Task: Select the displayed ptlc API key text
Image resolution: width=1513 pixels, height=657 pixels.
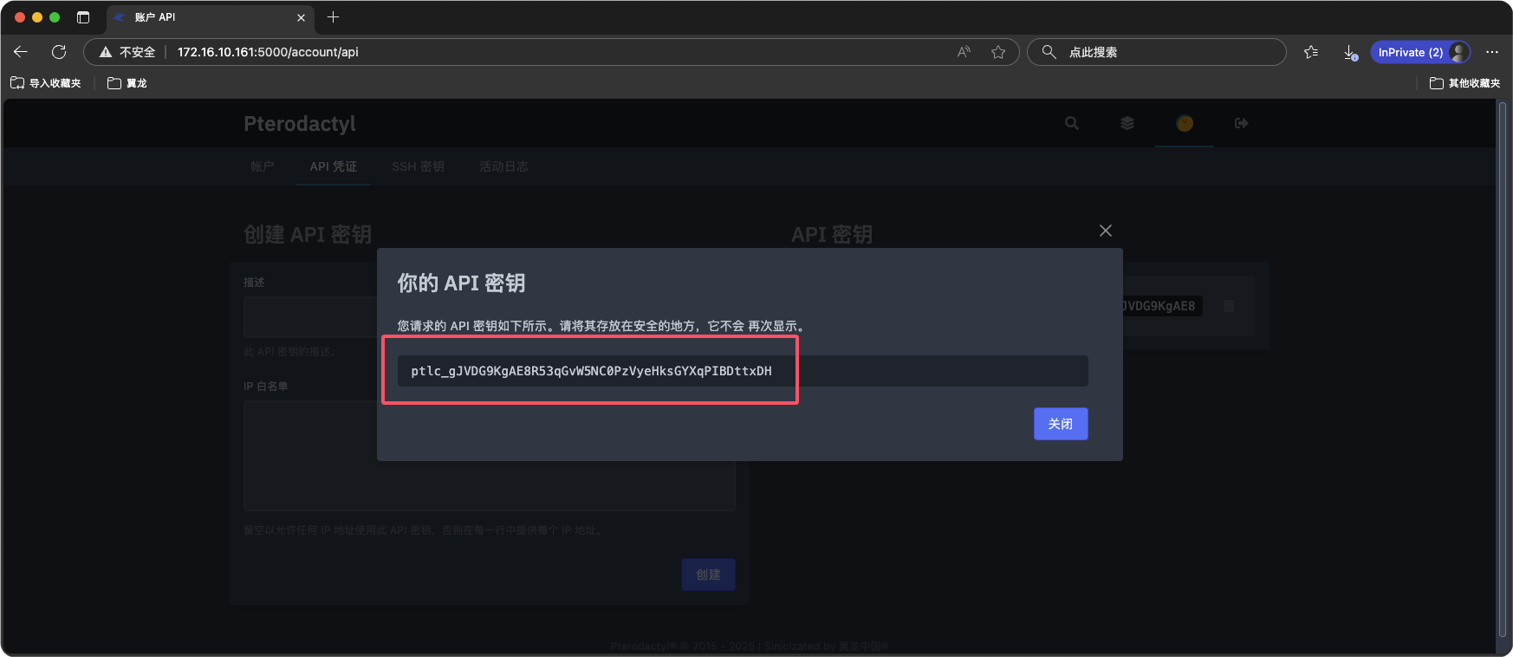Action: tap(591, 371)
